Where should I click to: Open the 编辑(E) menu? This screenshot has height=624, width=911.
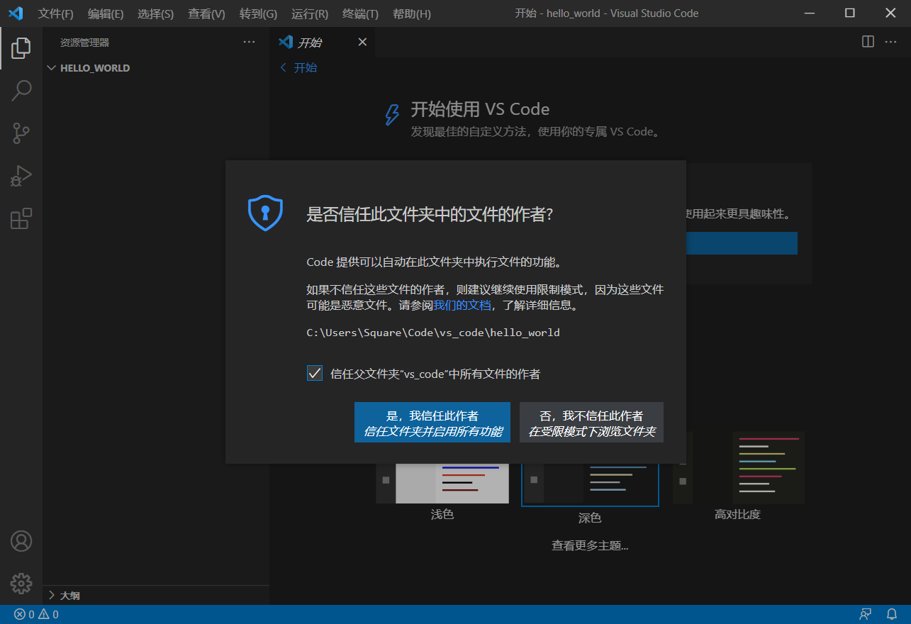point(106,14)
